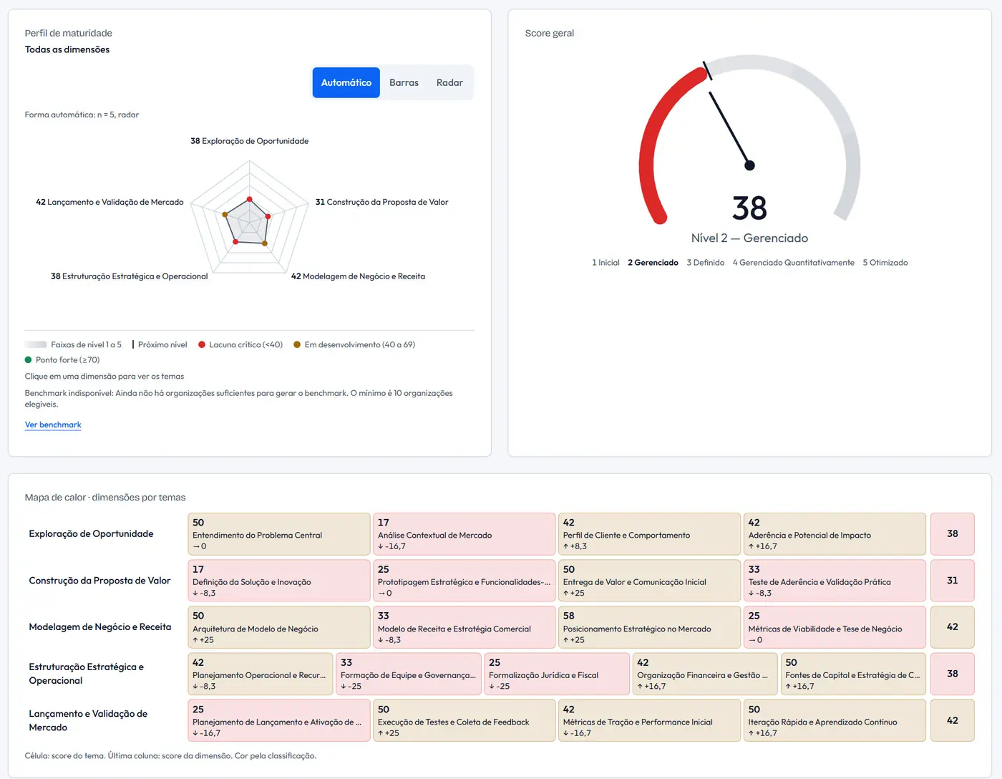This screenshot has width=1002, height=779.
Task: Open the Análise Contextual de Mercado cell
Action: [464, 534]
